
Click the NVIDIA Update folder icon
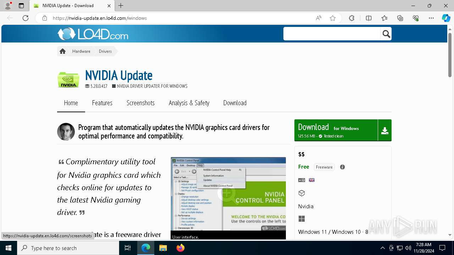click(68, 79)
